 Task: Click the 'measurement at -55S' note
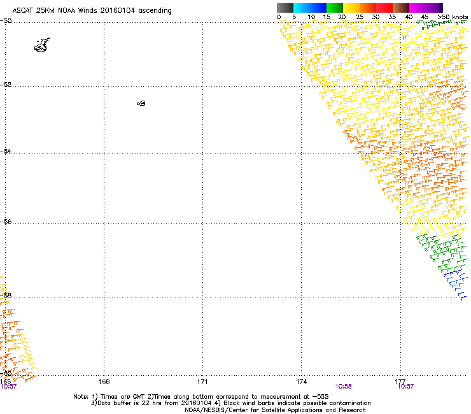point(294,397)
